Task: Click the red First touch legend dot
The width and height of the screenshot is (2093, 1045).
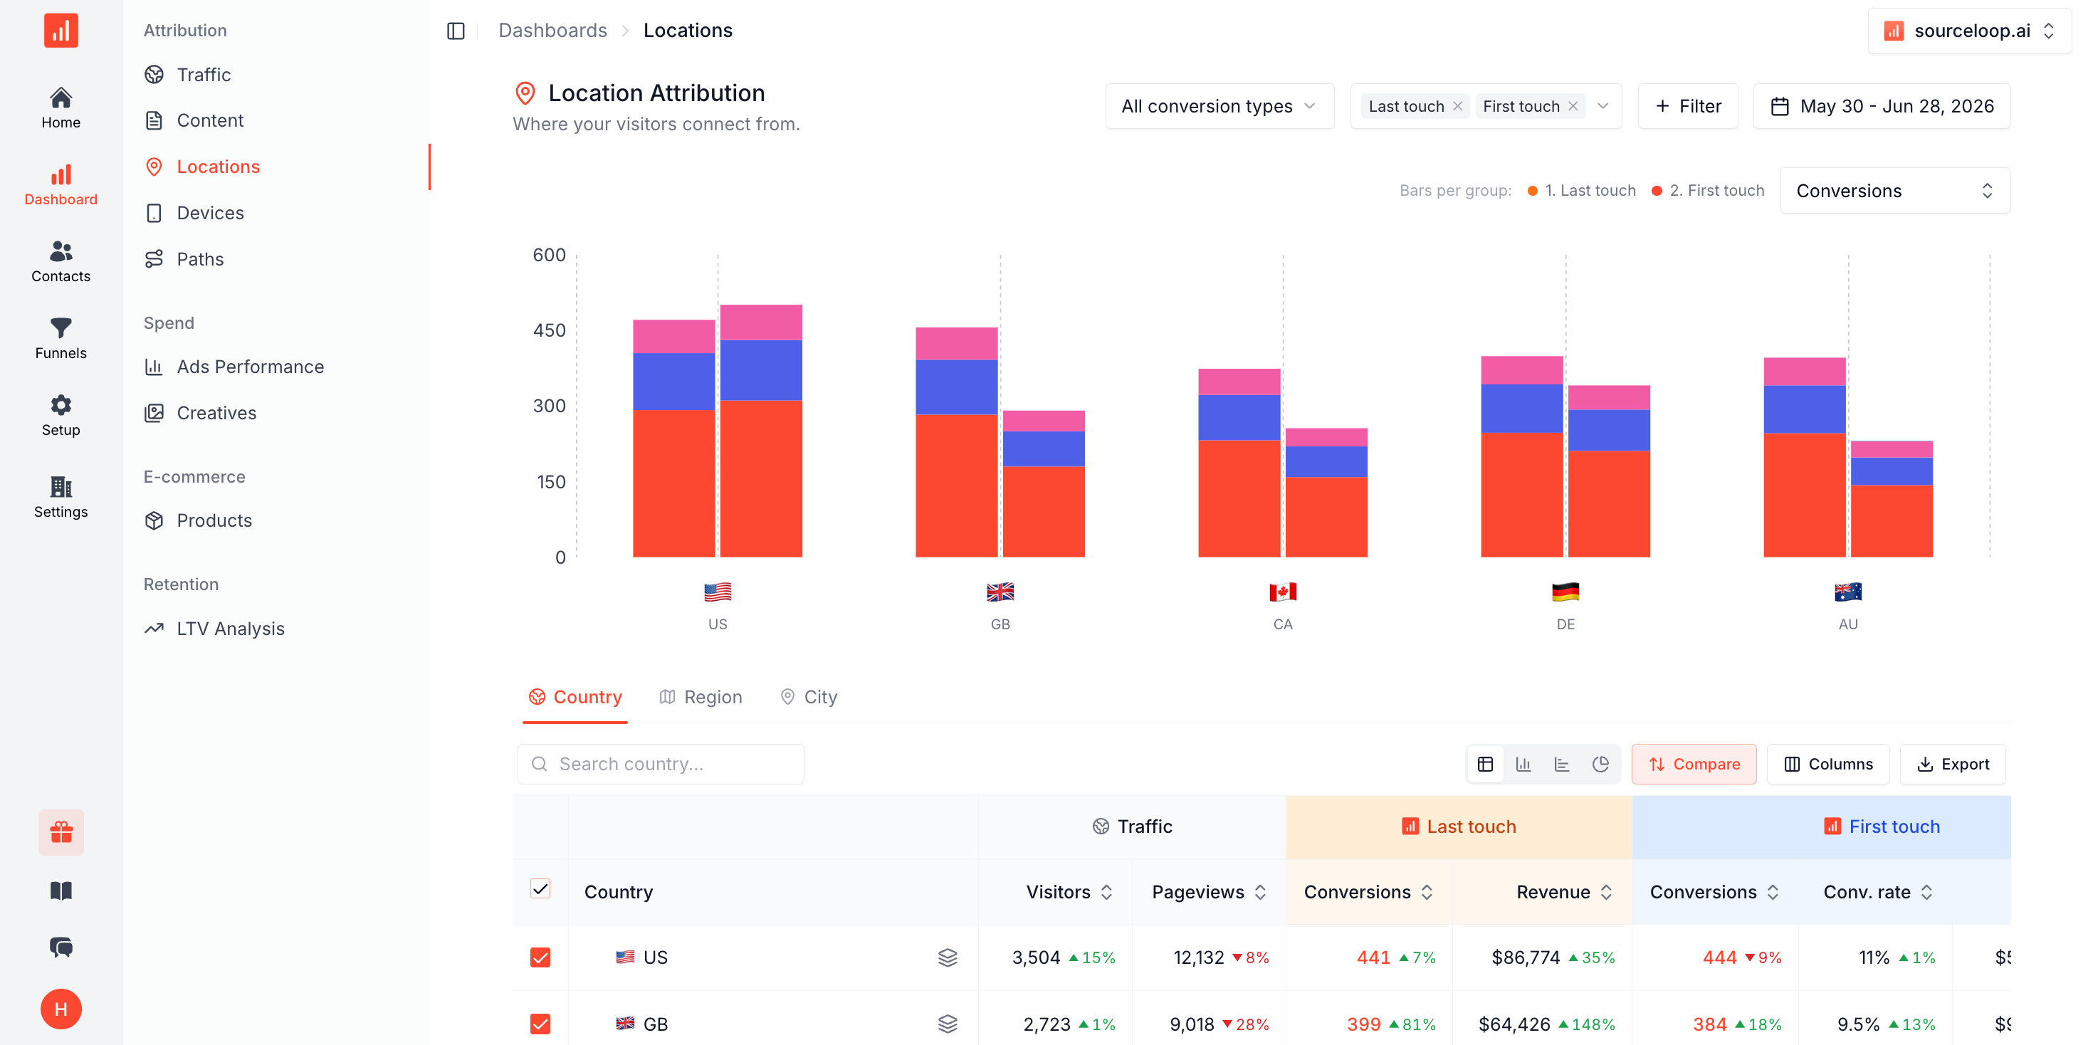Action: click(x=1657, y=191)
